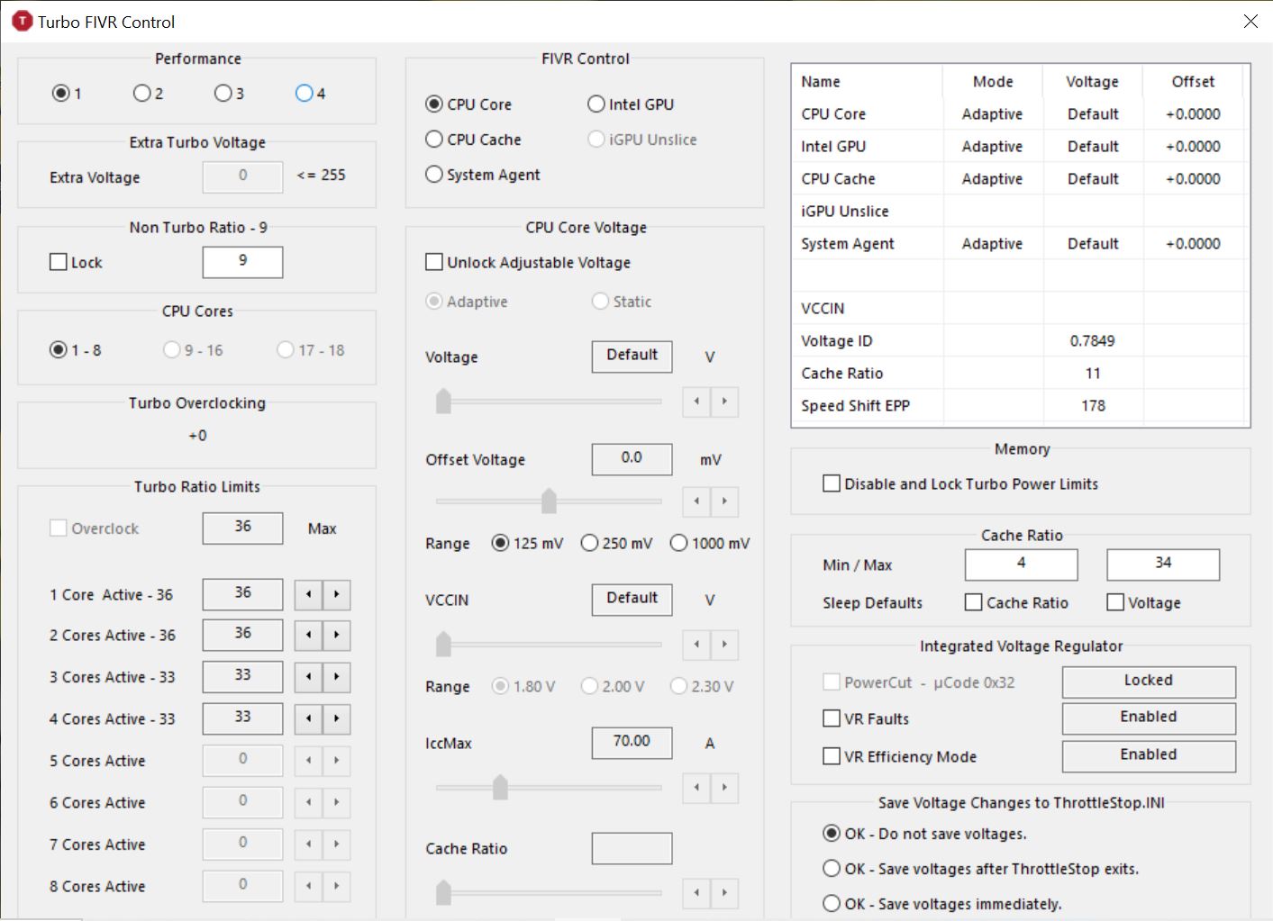Click Offset Voltage right arrow stepper
This screenshot has height=921, width=1273.
point(724,501)
